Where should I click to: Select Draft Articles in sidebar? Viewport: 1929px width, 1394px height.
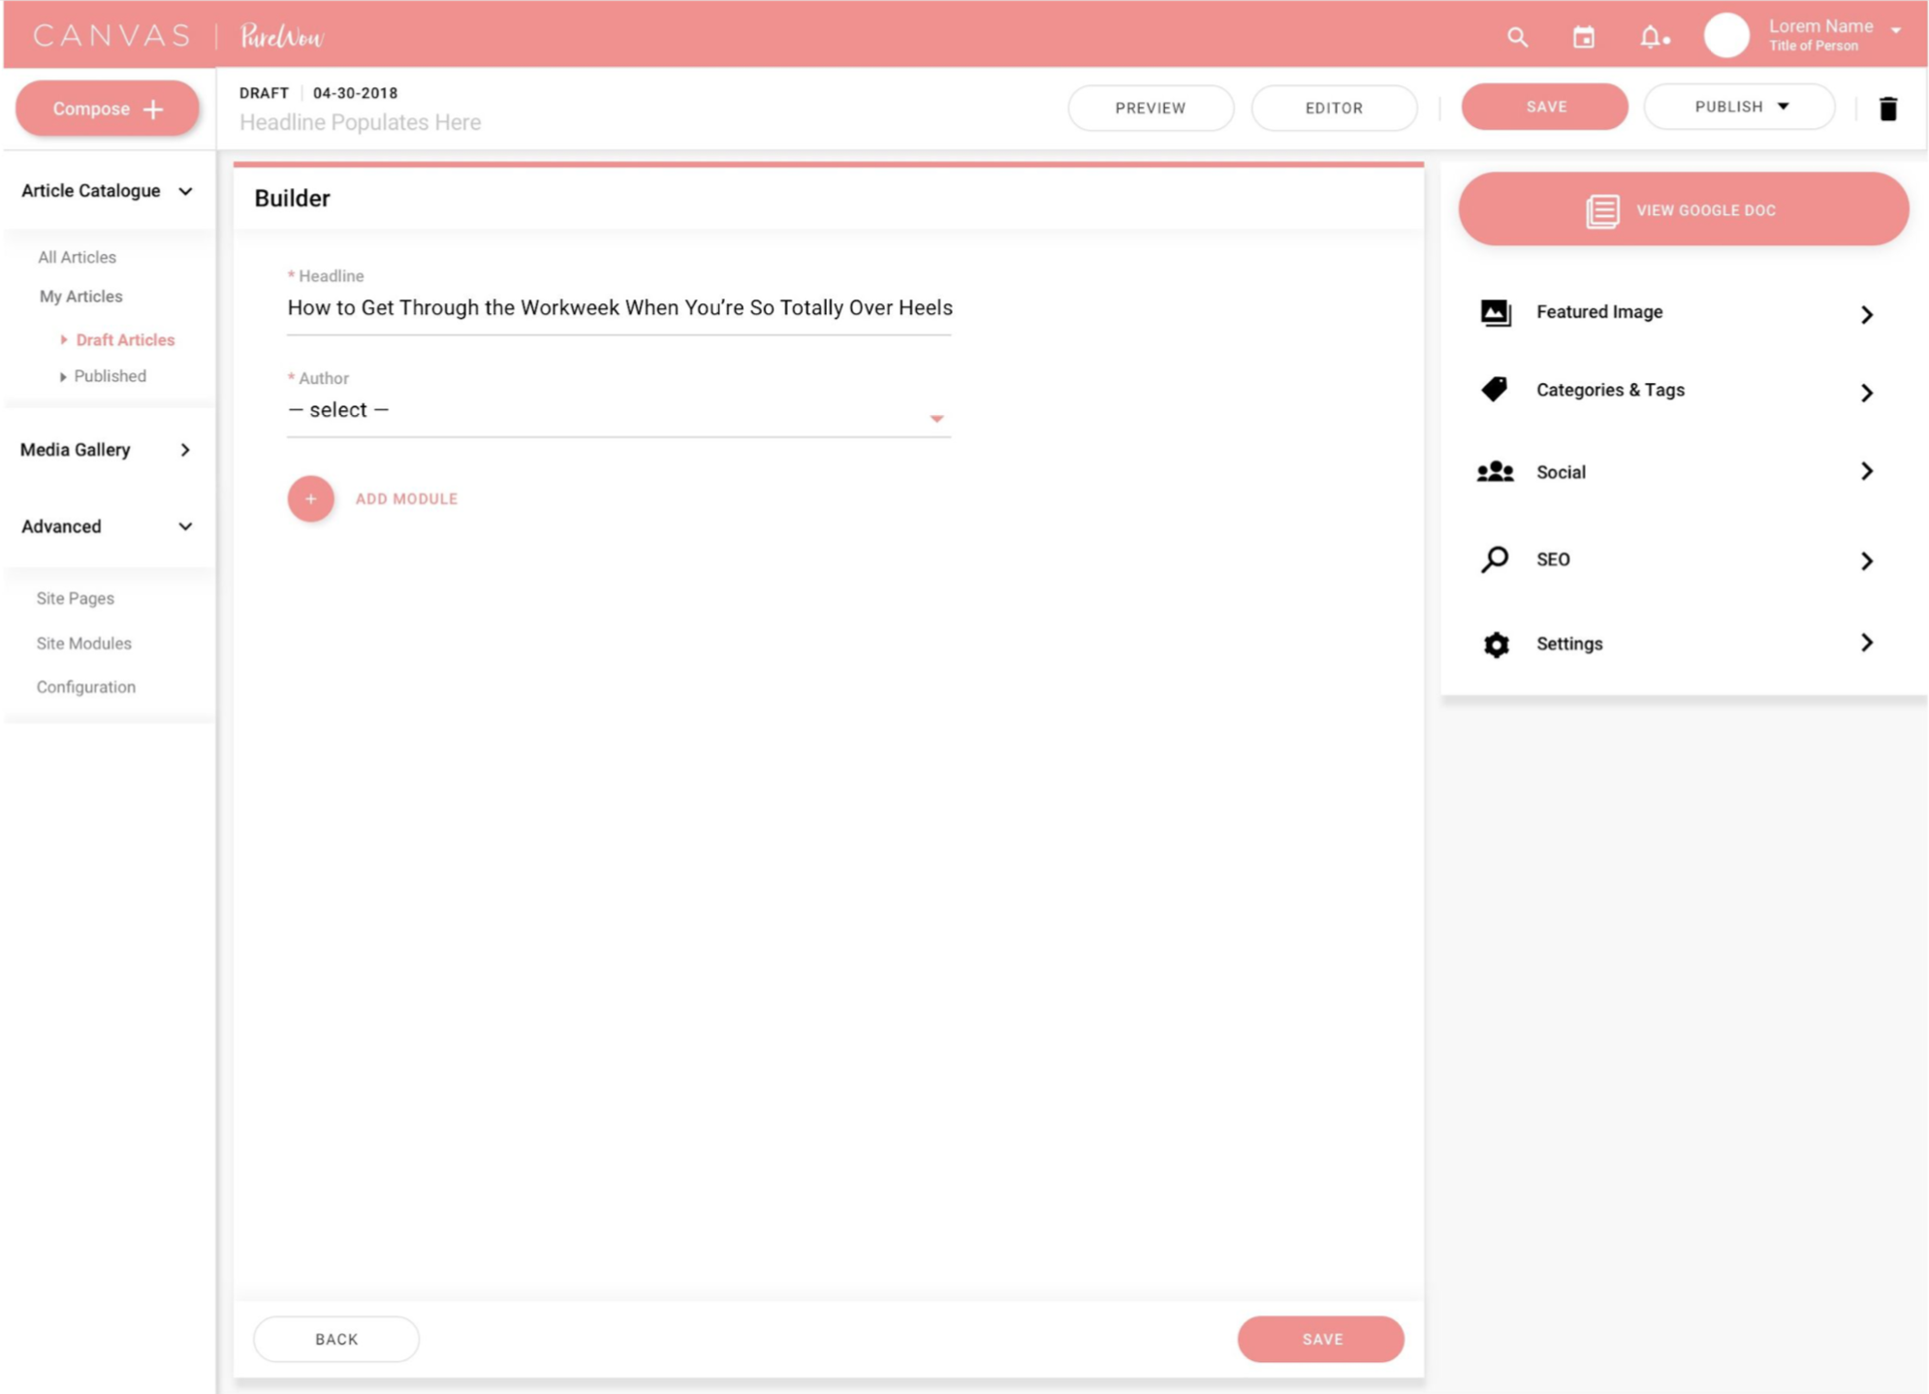click(x=125, y=339)
